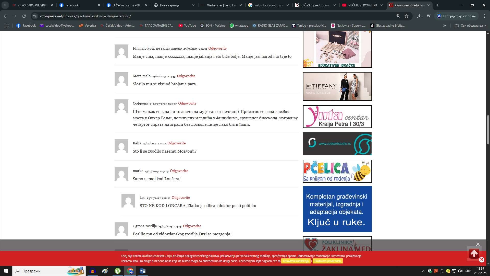
Task: Switch to the Facebook tab
Action: pyautogui.click(x=80, y=5)
